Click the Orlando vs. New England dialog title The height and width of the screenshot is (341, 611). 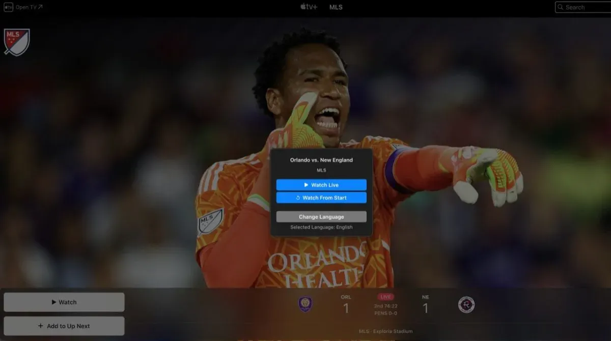coord(321,160)
